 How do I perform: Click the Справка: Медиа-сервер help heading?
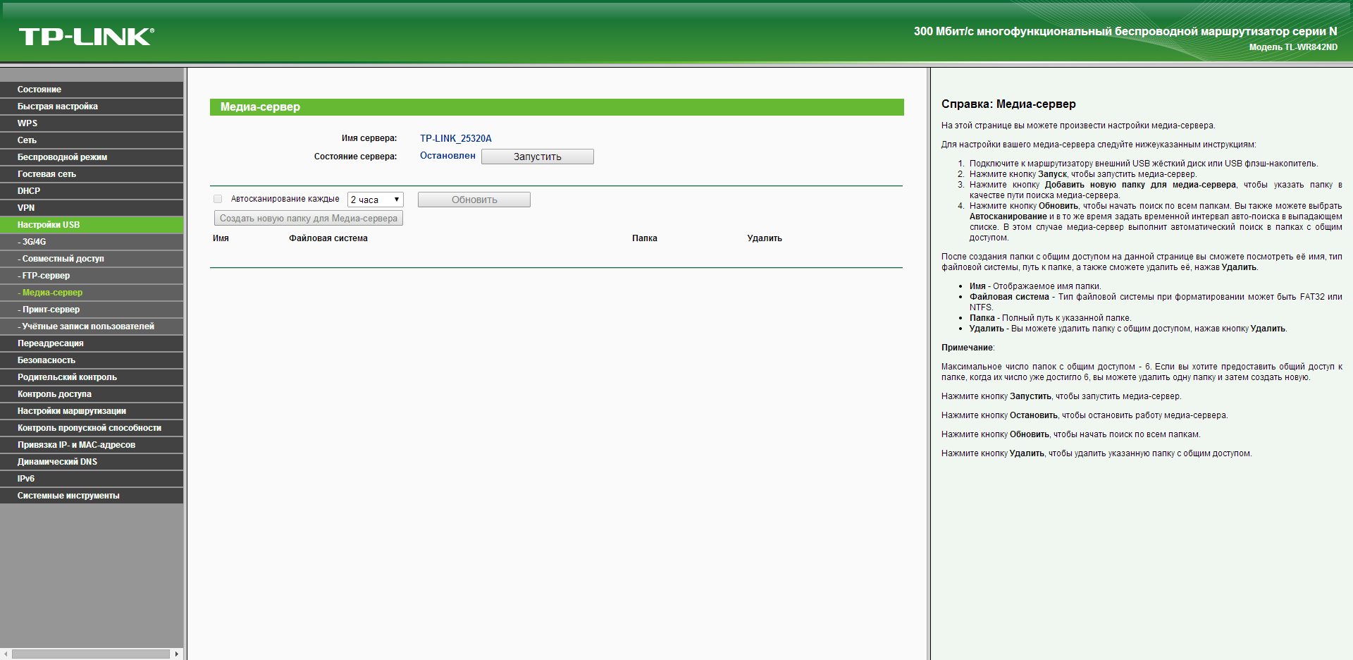tap(1008, 104)
